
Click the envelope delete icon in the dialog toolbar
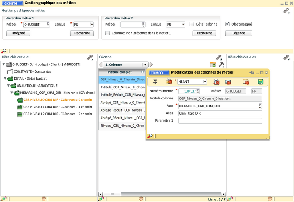pyautogui.click(x=228, y=81)
